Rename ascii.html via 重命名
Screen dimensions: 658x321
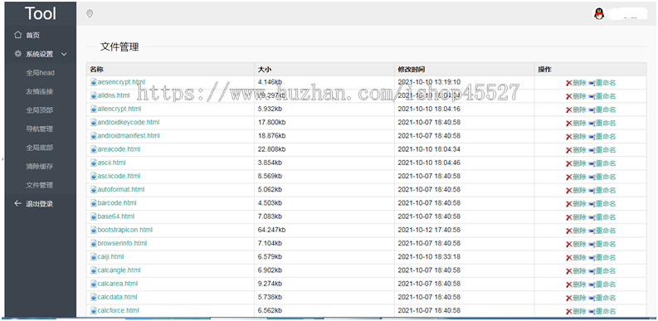coord(602,163)
